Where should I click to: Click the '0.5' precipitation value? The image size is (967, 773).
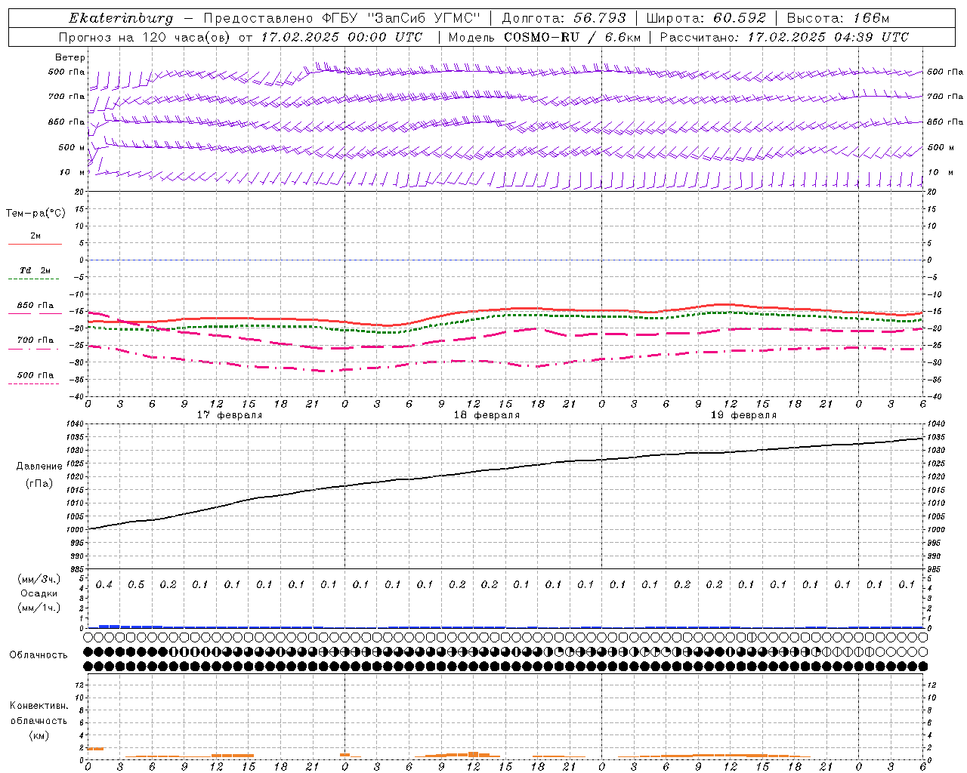(x=136, y=585)
